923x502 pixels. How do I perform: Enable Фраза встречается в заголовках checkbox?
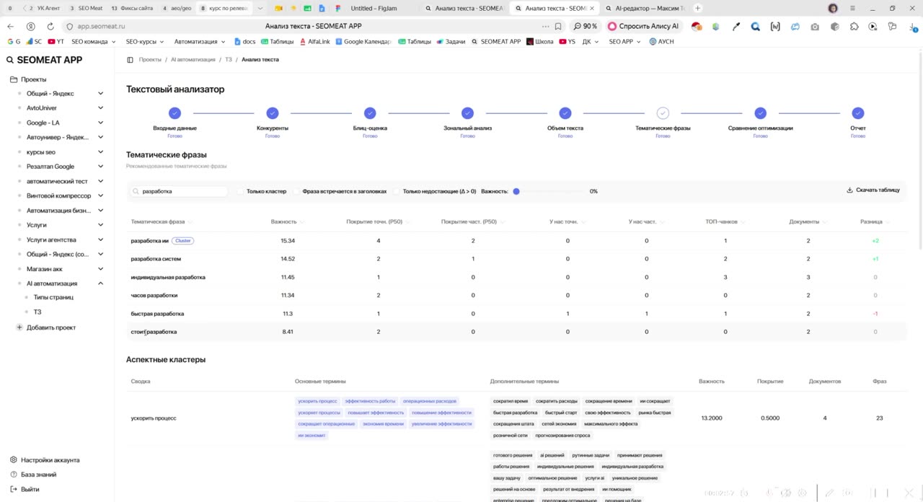point(296,191)
